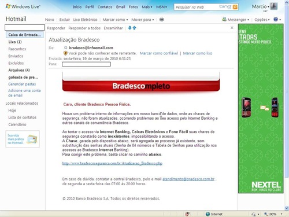Go to Início in top navigation
The height and width of the screenshot is (217, 289).
77,7
